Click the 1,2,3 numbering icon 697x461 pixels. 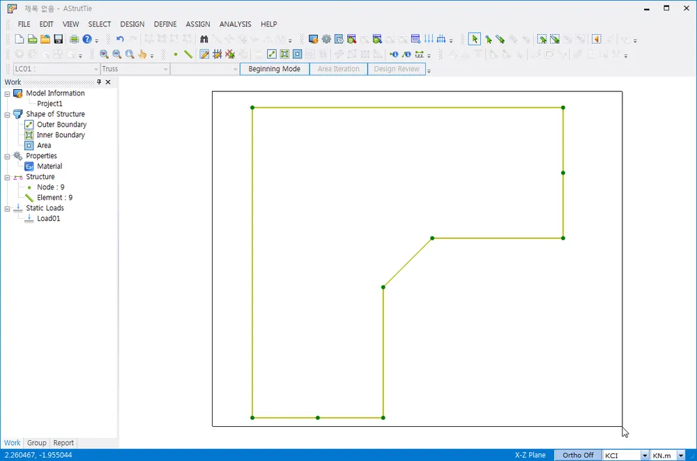point(419,54)
